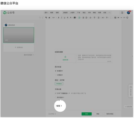134x118 pixels.
Task: Open the 小程序 insert menu
Action: tap(72, 13)
